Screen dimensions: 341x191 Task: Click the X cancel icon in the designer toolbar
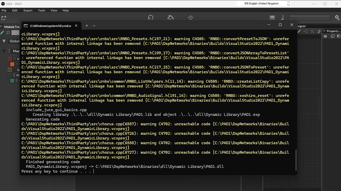click(312, 32)
